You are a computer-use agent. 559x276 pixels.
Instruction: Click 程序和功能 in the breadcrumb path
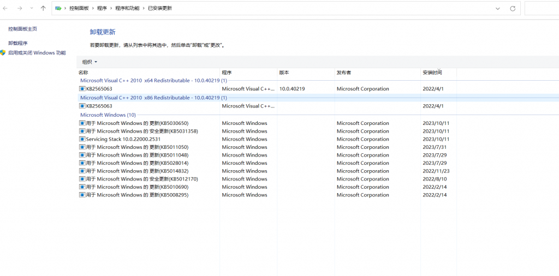127,9
